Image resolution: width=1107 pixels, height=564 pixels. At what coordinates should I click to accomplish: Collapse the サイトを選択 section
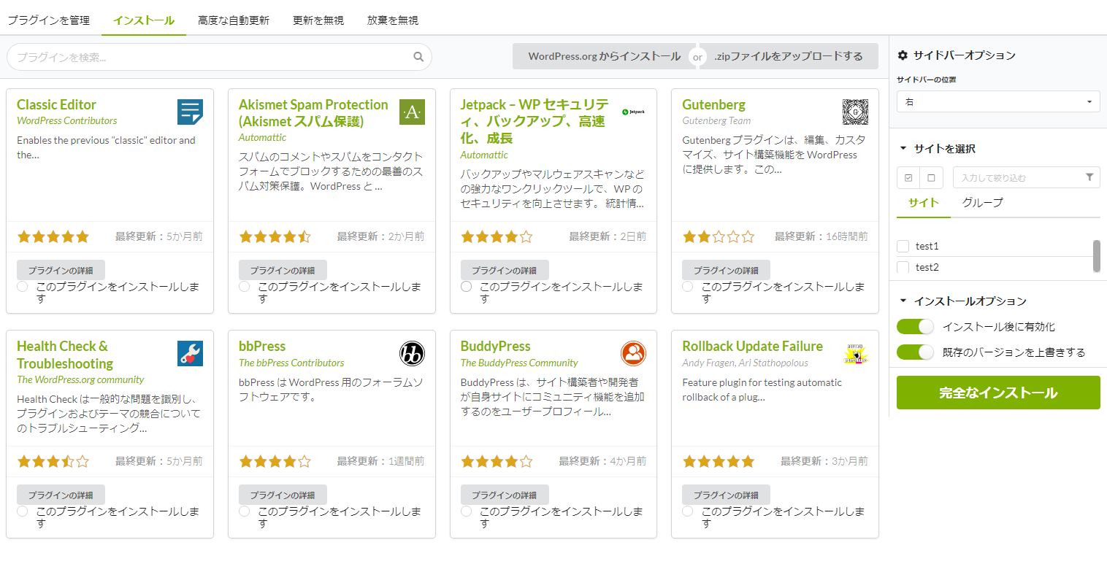click(x=938, y=148)
